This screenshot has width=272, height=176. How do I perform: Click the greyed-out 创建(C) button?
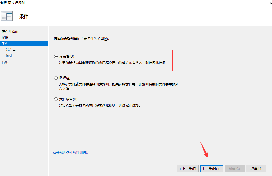coord(235,169)
